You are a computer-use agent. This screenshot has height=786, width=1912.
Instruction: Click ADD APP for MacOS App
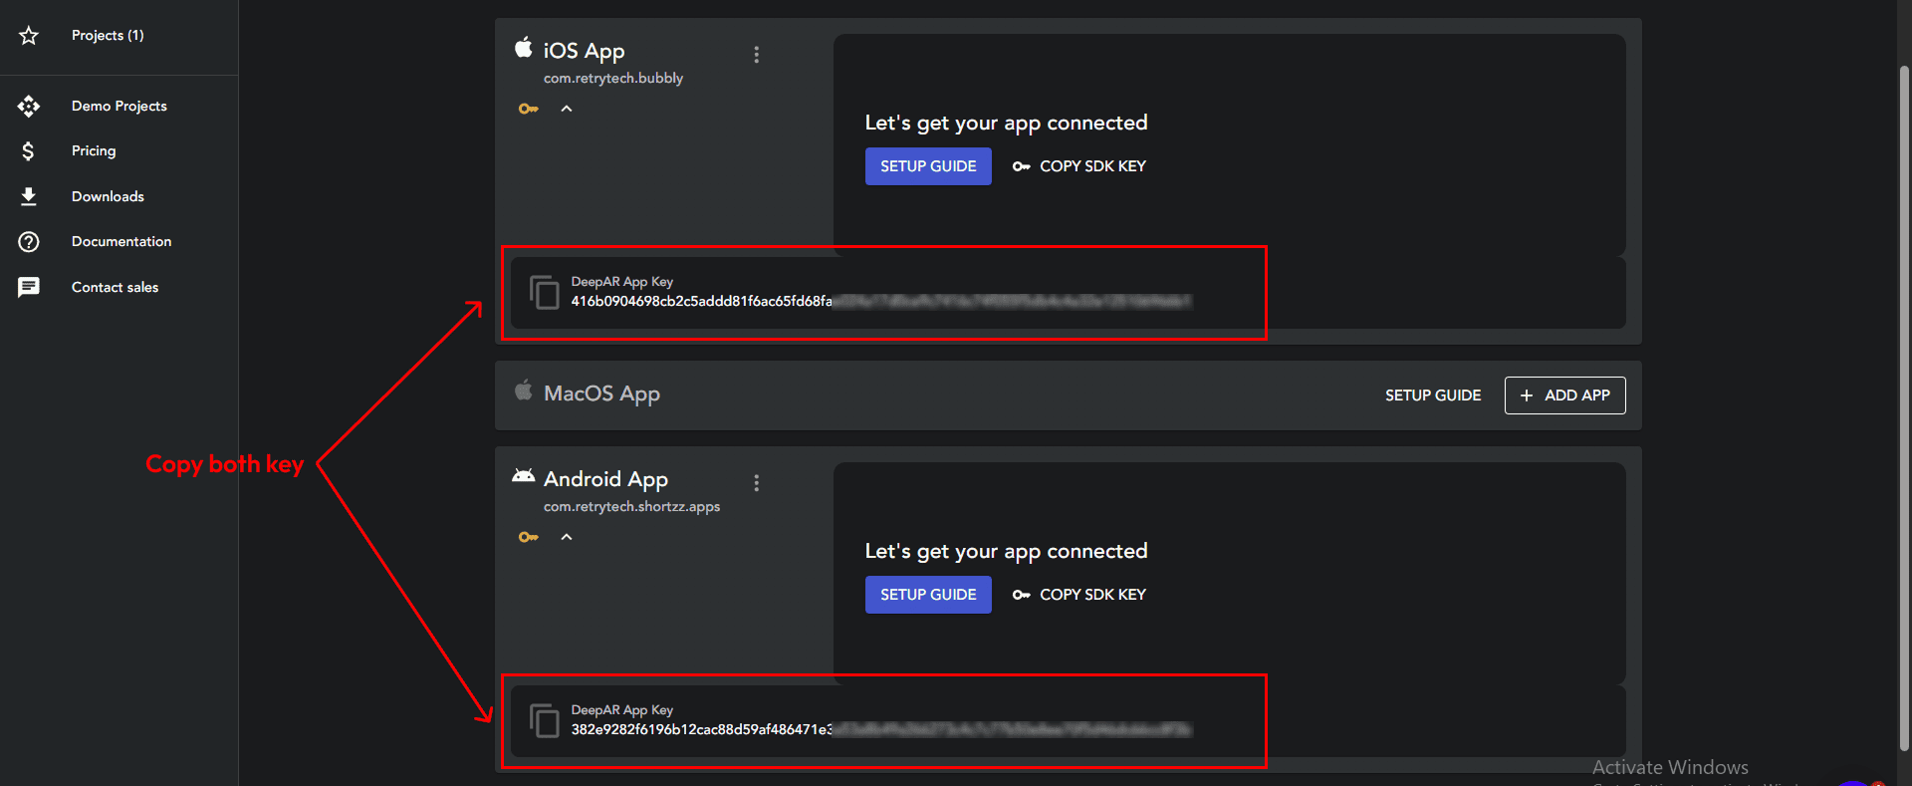1564,395
